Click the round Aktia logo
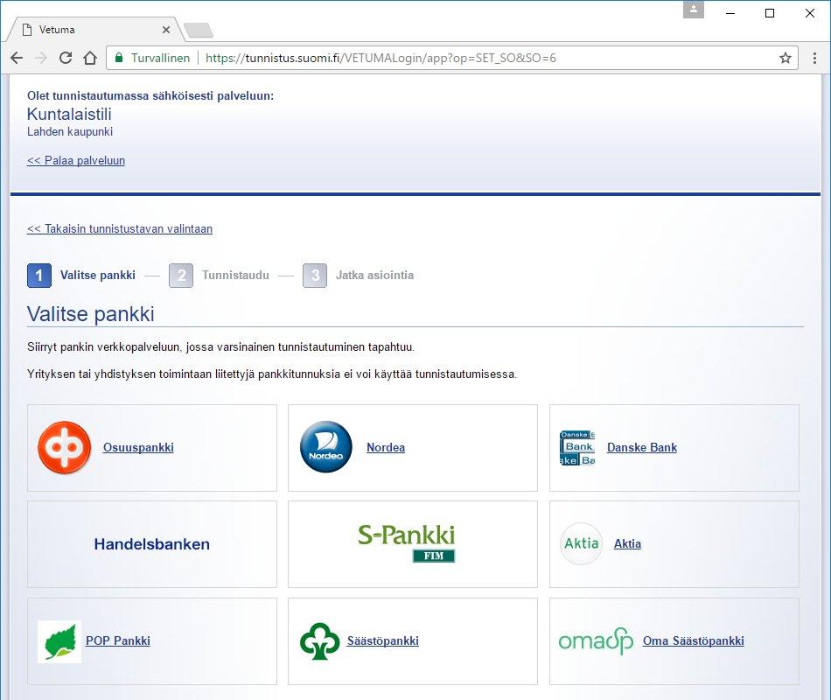This screenshot has width=831, height=700. (582, 543)
